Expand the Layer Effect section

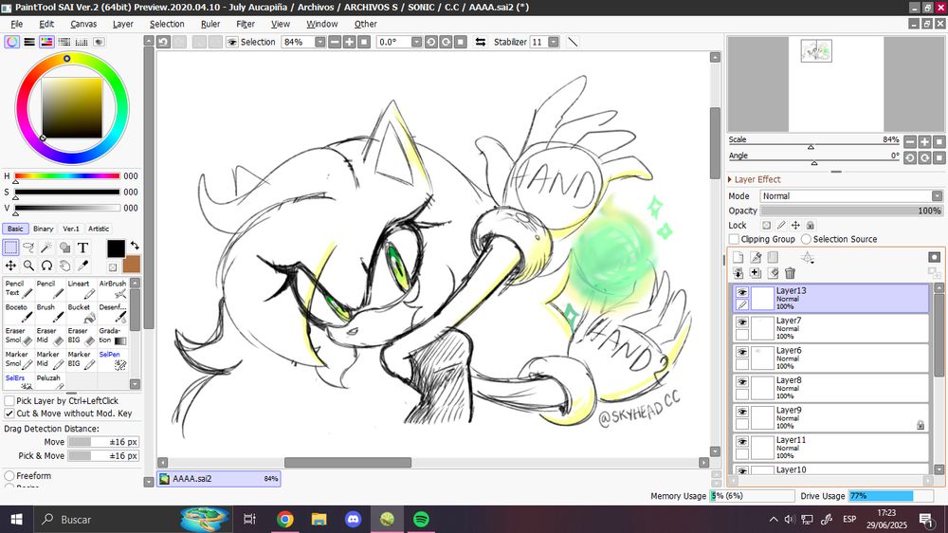click(x=754, y=179)
